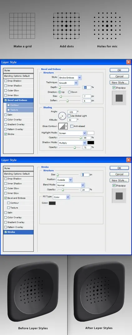Click the Altitude value field

pos(72,120)
